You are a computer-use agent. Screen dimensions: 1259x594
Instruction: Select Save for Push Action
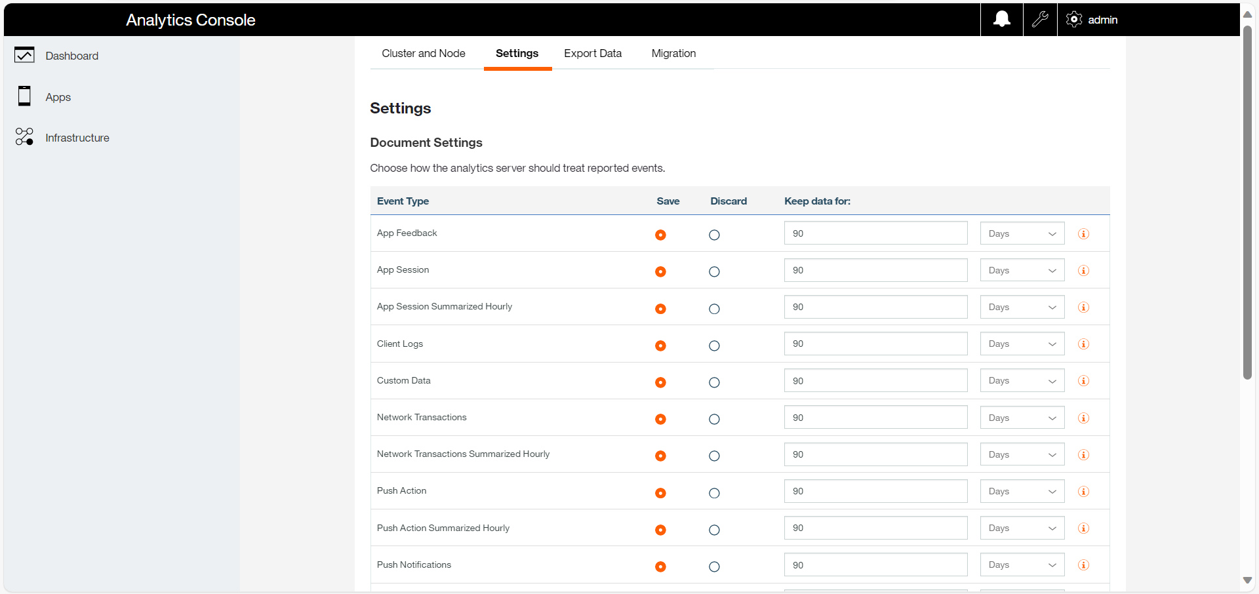pos(660,493)
